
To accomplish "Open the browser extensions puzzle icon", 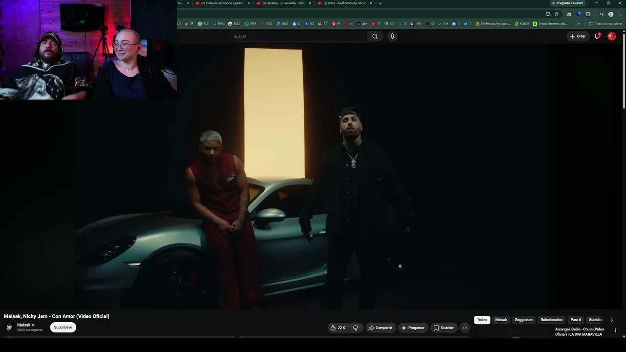I will (x=588, y=14).
